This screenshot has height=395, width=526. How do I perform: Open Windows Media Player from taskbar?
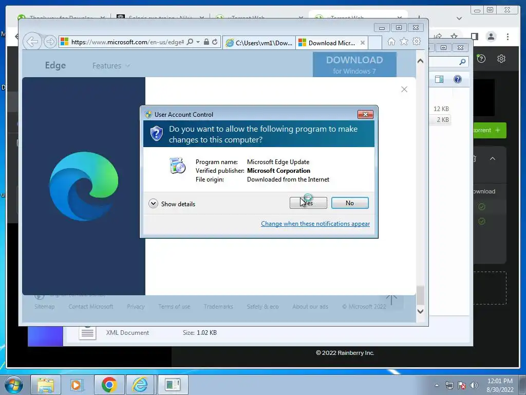(76, 385)
